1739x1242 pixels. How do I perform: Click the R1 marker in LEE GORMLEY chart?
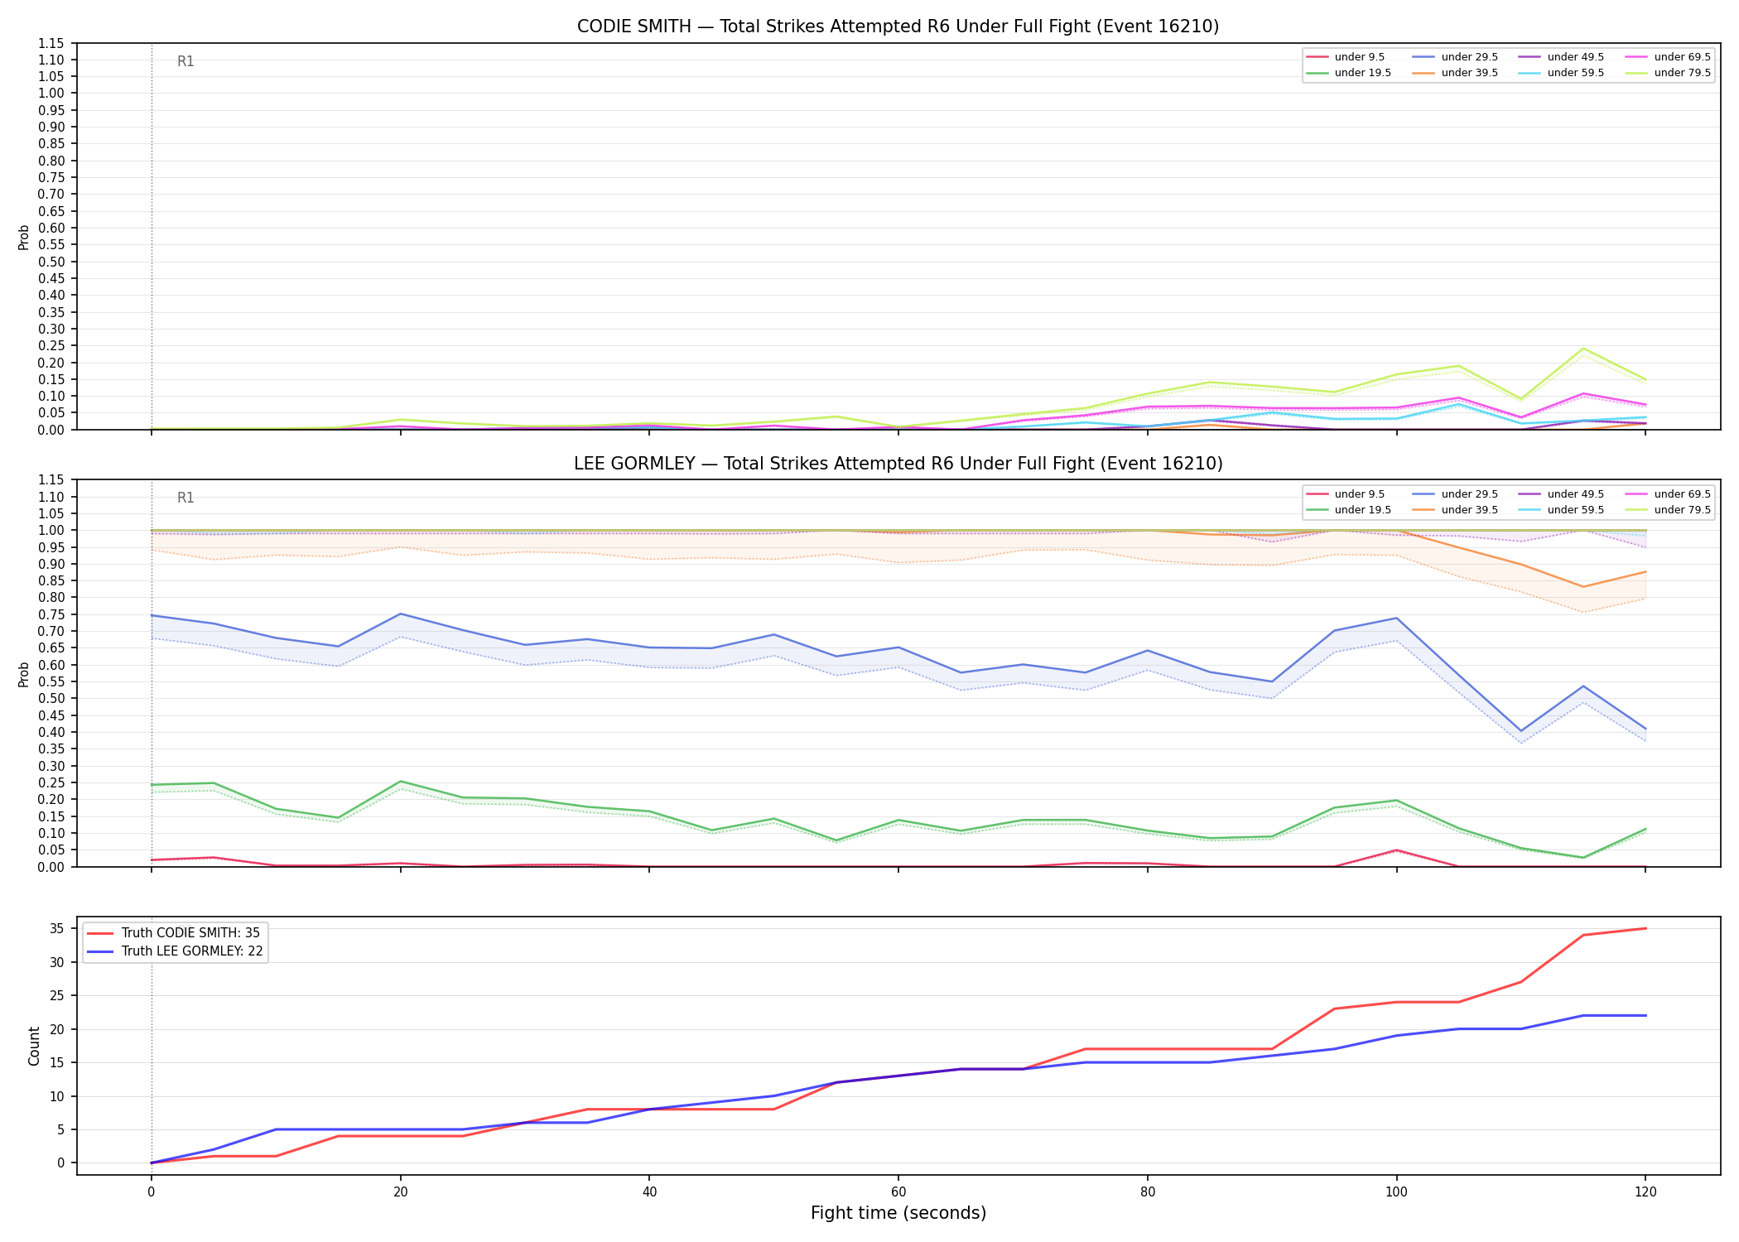click(185, 498)
